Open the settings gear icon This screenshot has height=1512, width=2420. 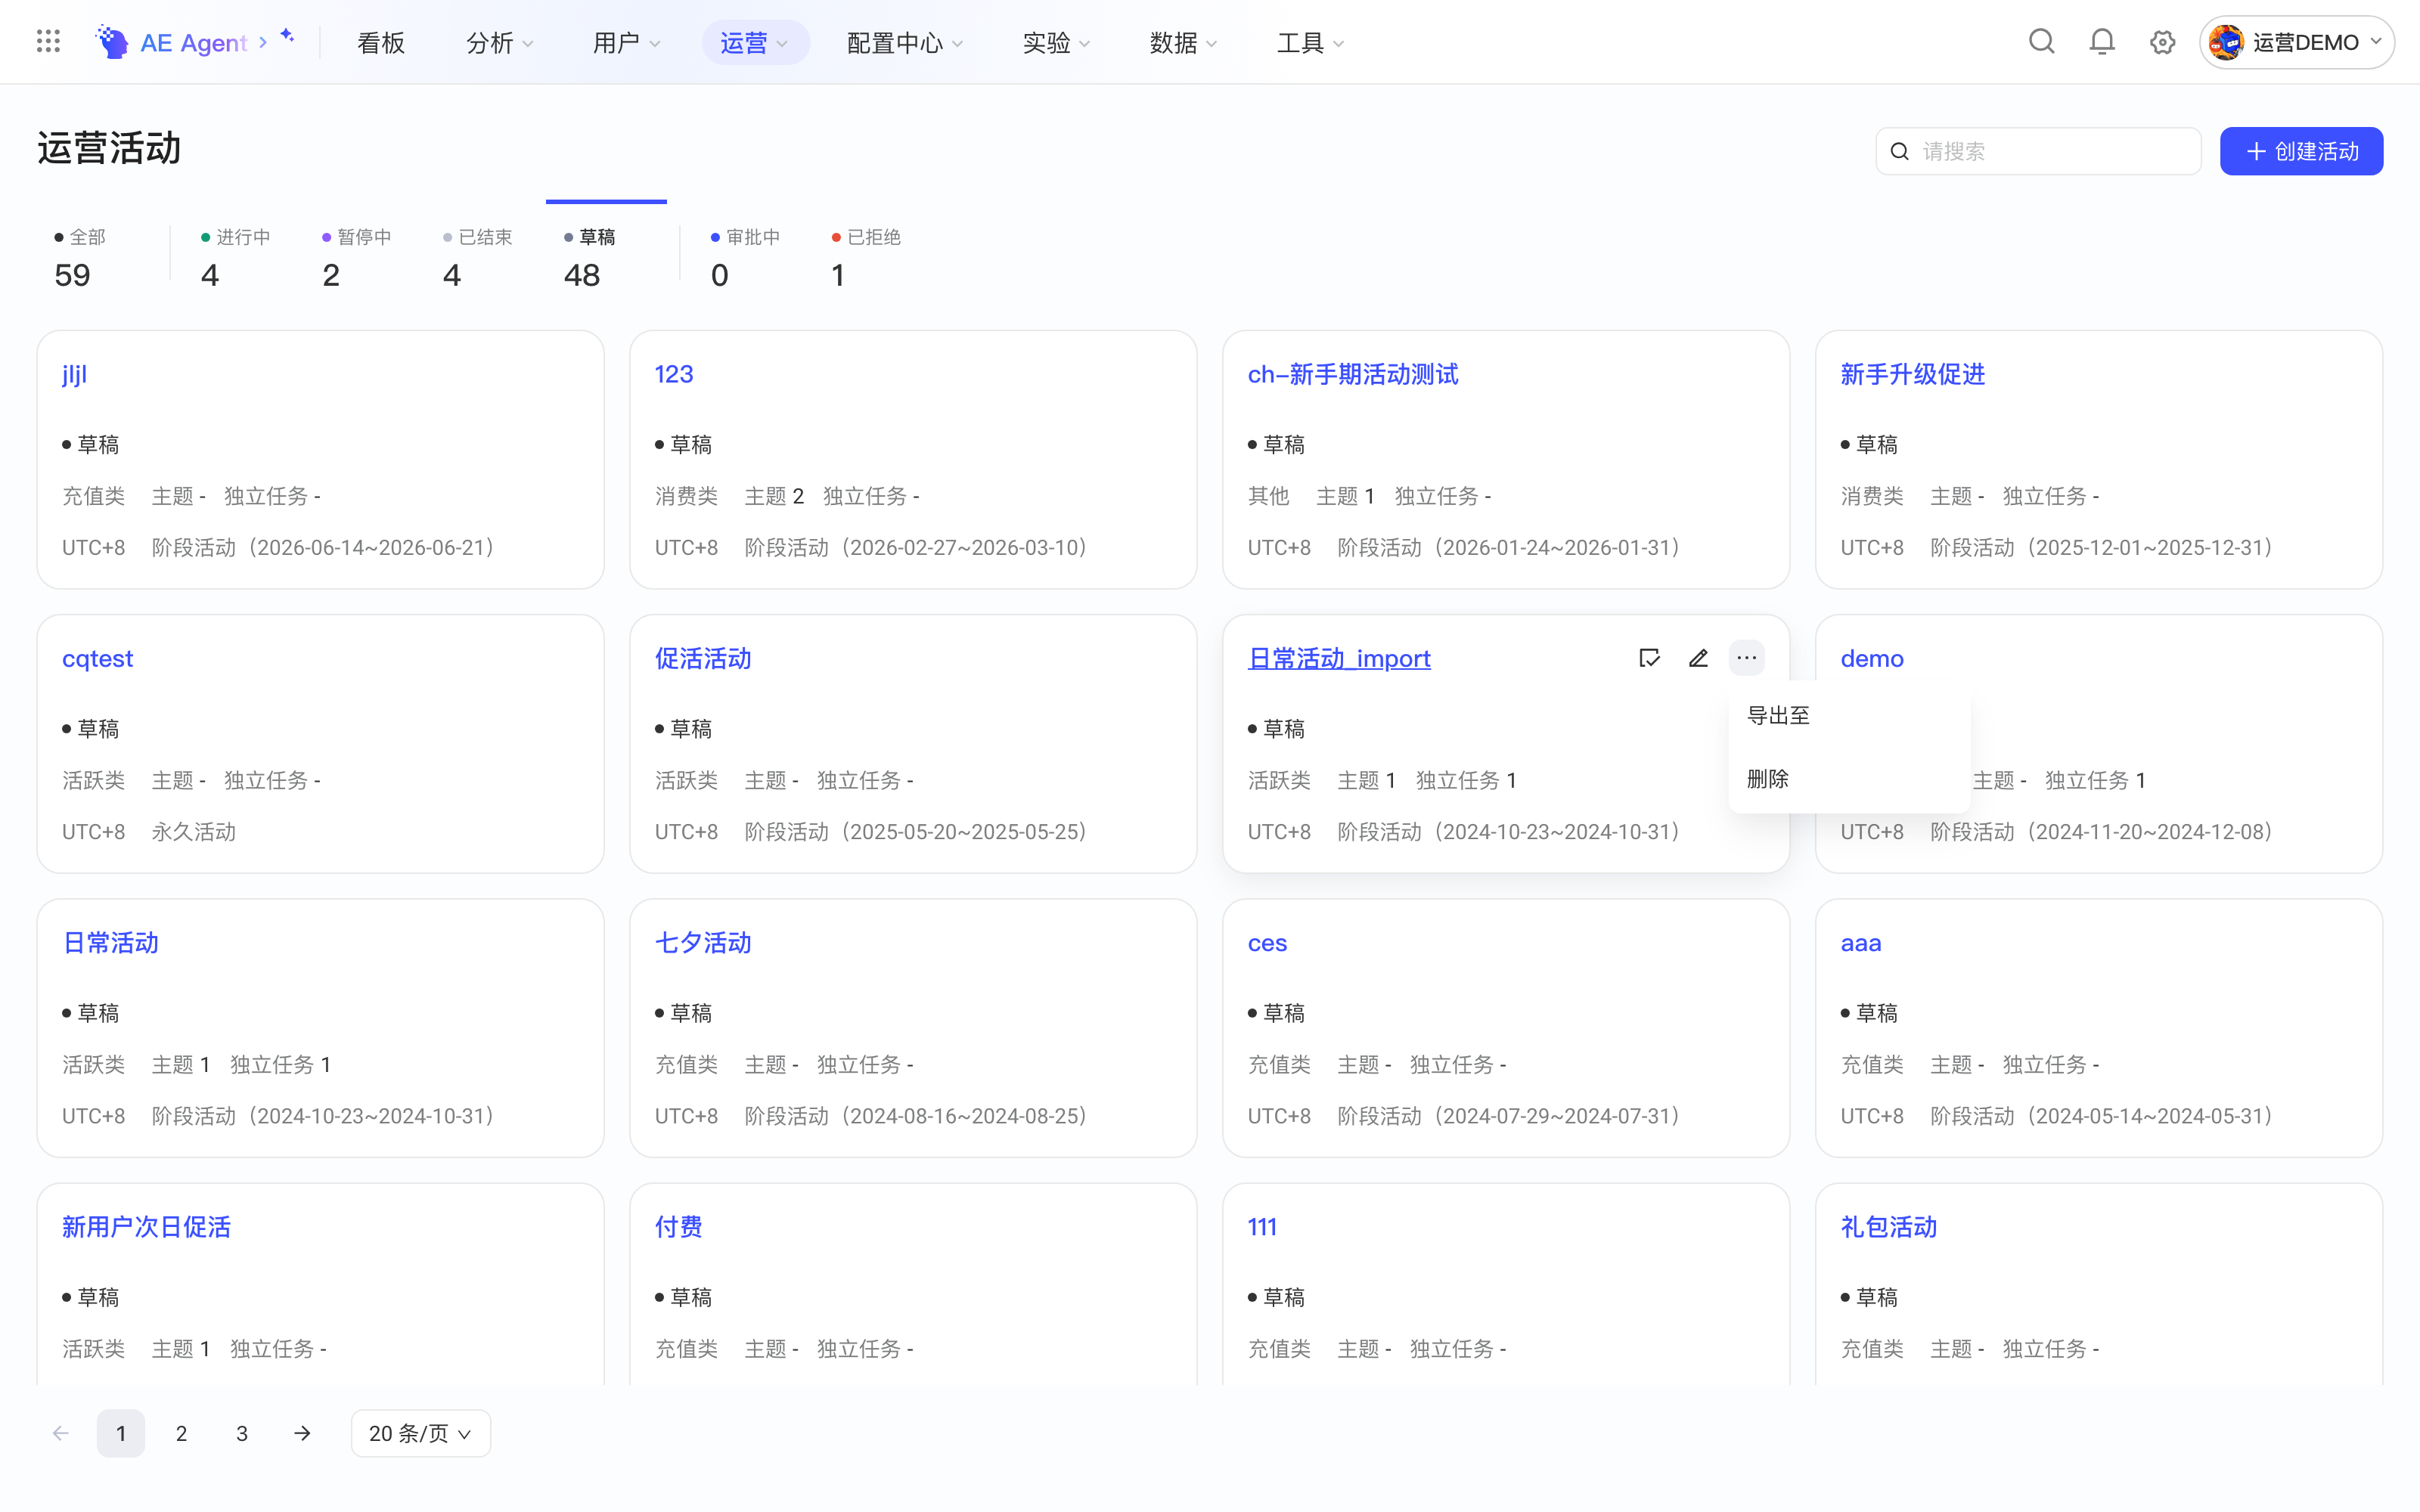click(2162, 42)
